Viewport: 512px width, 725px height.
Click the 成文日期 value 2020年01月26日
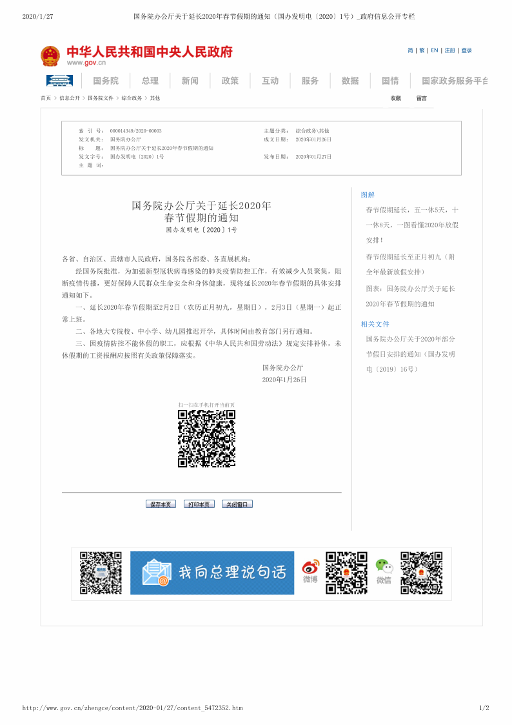coord(313,139)
